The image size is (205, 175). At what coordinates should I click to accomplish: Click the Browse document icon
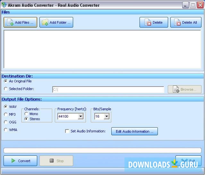point(176,89)
